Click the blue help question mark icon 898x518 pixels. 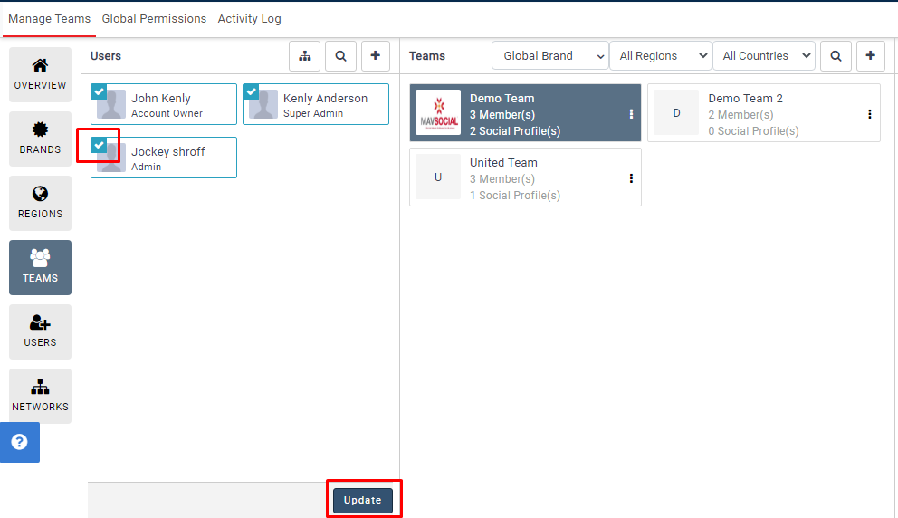19,442
